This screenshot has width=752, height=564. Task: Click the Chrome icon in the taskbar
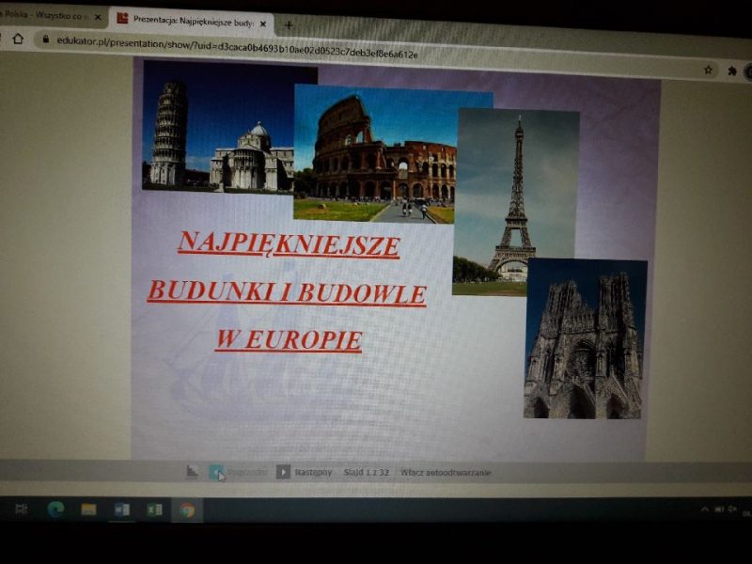pos(187,509)
